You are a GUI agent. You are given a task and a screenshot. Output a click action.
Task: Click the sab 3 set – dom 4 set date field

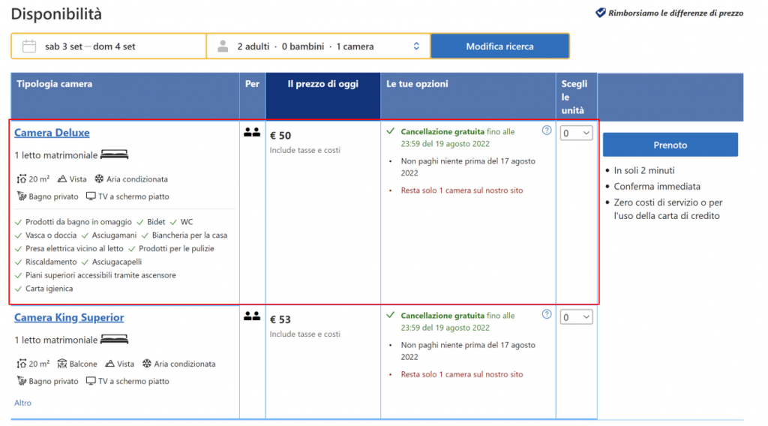pyautogui.click(x=90, y=46)
